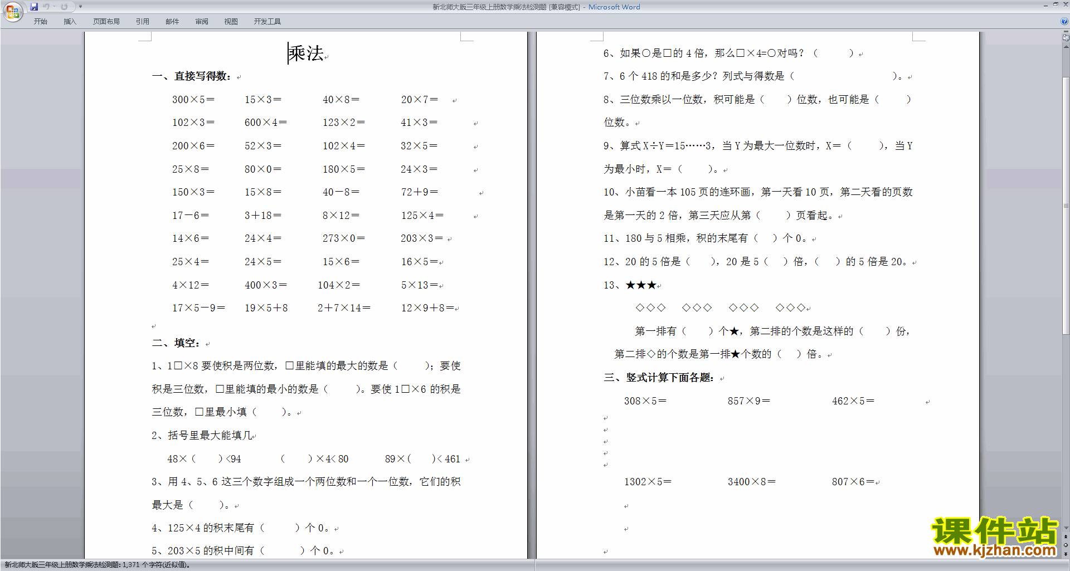Click the expression 857×9=
The height and width of the screenshot is (571, 1070).
tap(749, 401)
